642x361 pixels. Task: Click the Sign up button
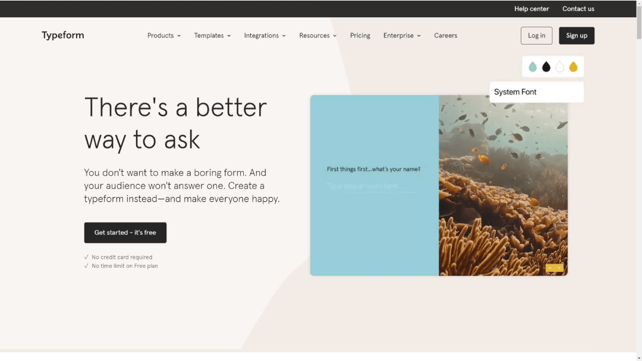(x=576, y=35)
